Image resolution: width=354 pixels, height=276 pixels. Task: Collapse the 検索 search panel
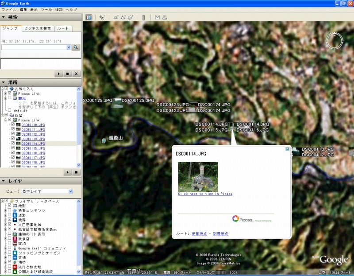[4, 17]
